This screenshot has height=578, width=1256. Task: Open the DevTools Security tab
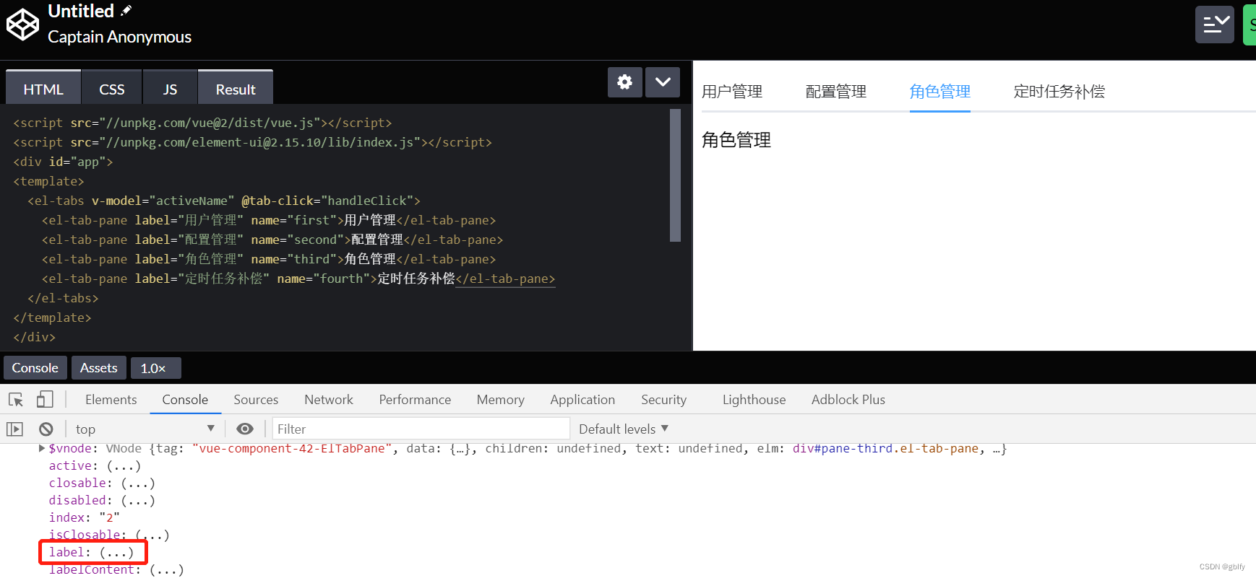(663, 400)
